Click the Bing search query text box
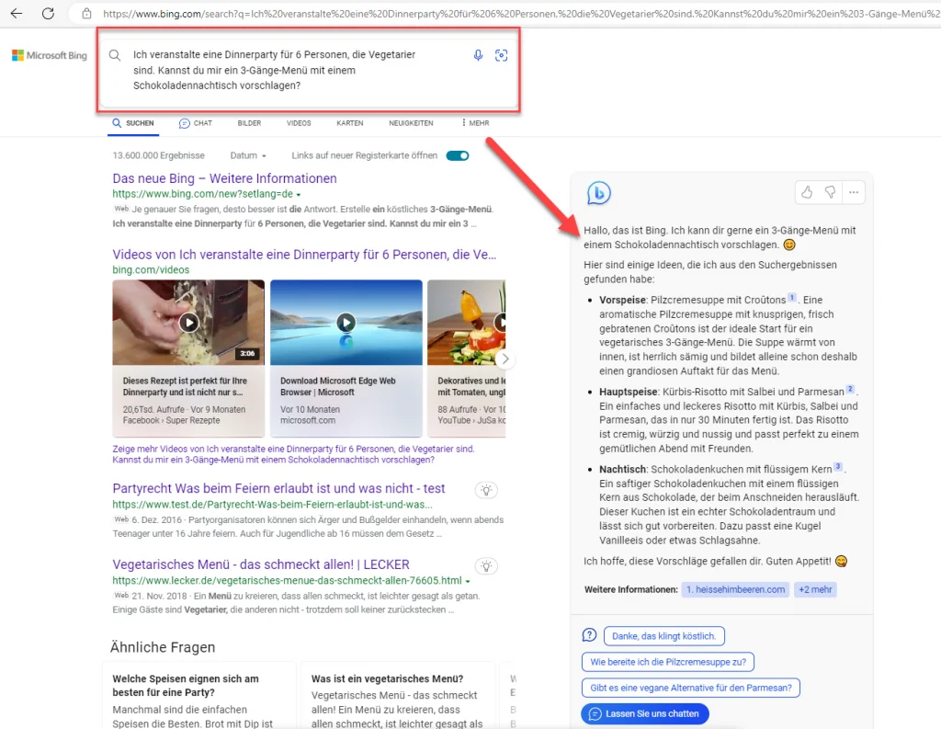This screenshot has width=941, height=729. click(294, 70)
